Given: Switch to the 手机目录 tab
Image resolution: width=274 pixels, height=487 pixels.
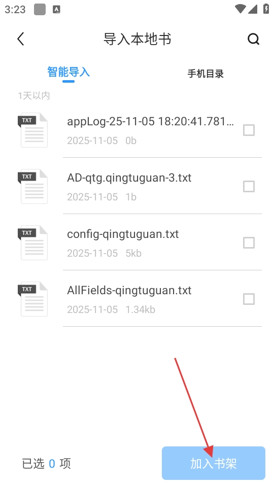Looking at the screenshot, I should coord(205,74).
